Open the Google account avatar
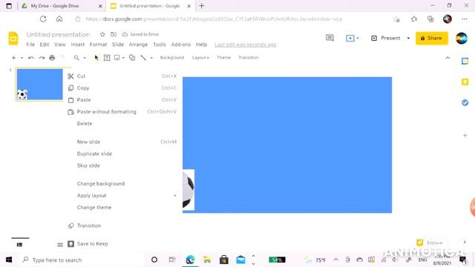 pyautogui.click(x=462, y=38)
